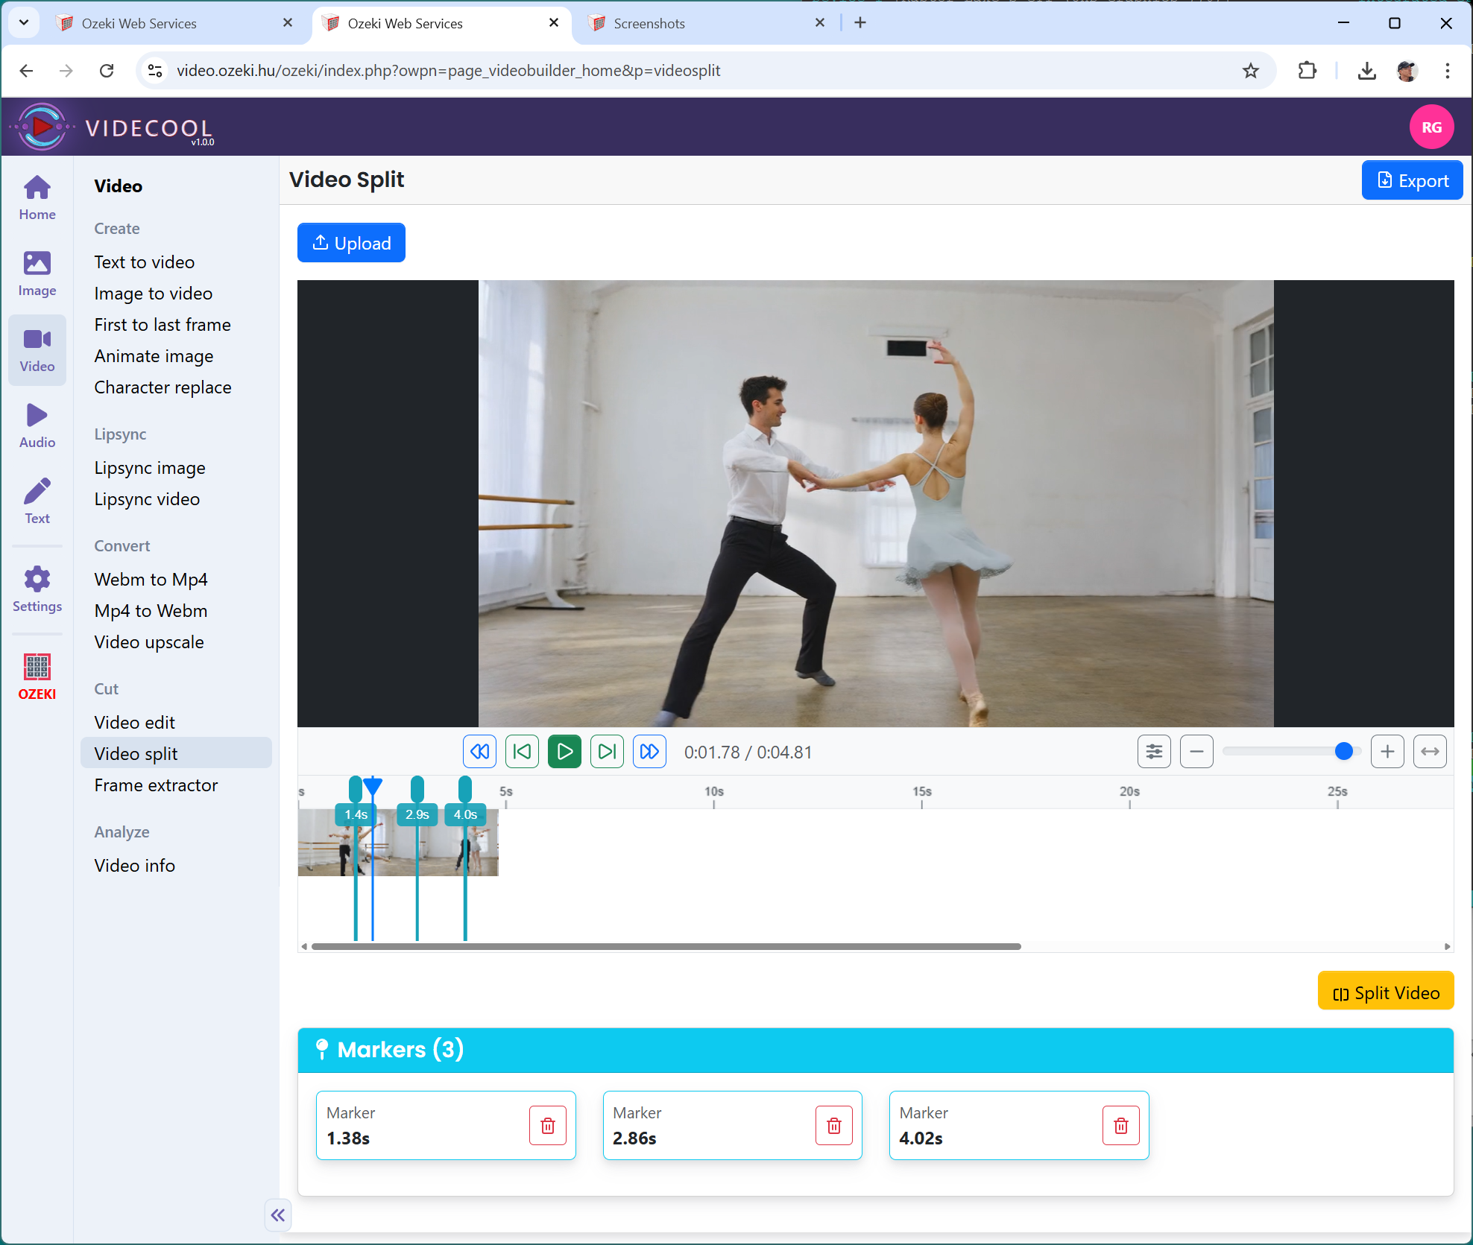Adjust the timeline zoom slider handle

click(x=1343, y=752)
